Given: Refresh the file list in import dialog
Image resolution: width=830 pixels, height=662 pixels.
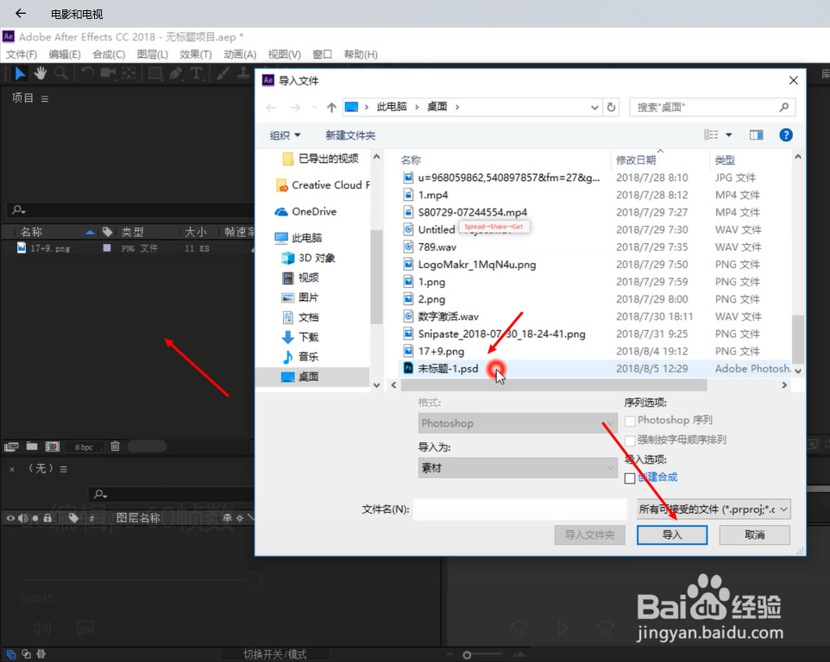Looking at the screenshot, I should coord(612,108).
